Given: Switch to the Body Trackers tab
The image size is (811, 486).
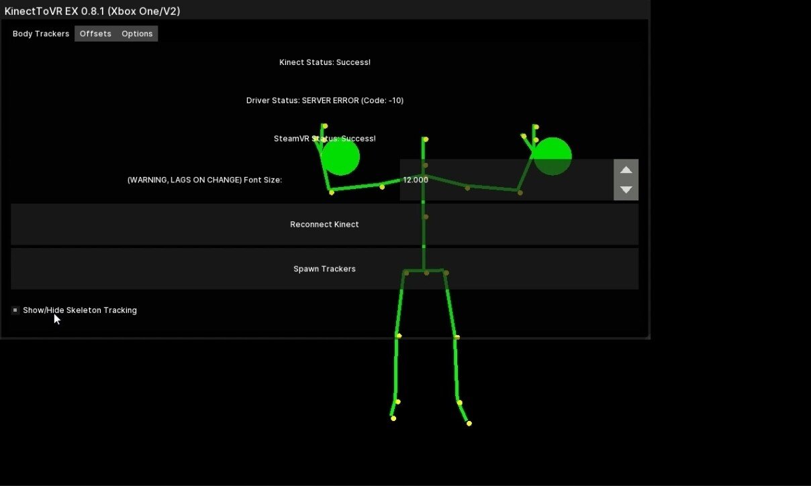Looking at the screenshot, I should coord(41,34).
